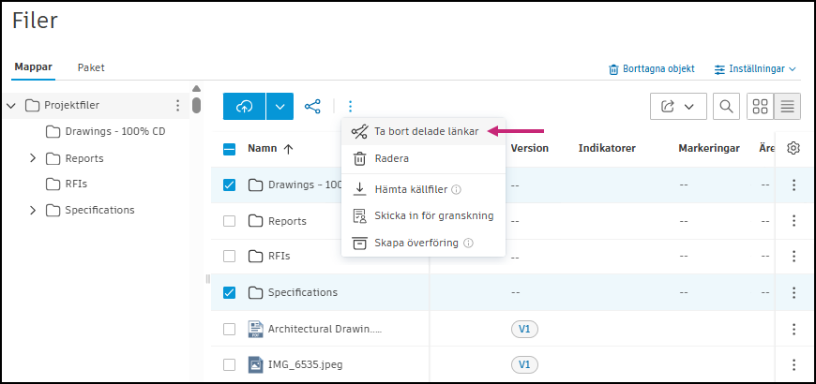816x384 pixels.
Task: Open table column settings gear
Action: tap(793, 148)
